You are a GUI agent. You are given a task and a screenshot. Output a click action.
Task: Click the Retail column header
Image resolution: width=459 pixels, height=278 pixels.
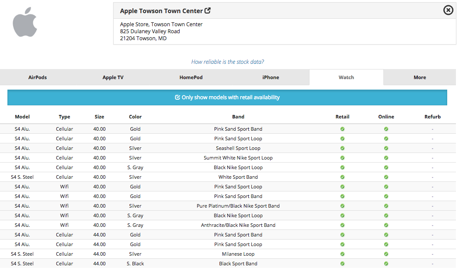click(x=342, y=117)
